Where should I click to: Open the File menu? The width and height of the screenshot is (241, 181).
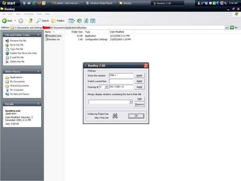[x=3, y=14]
